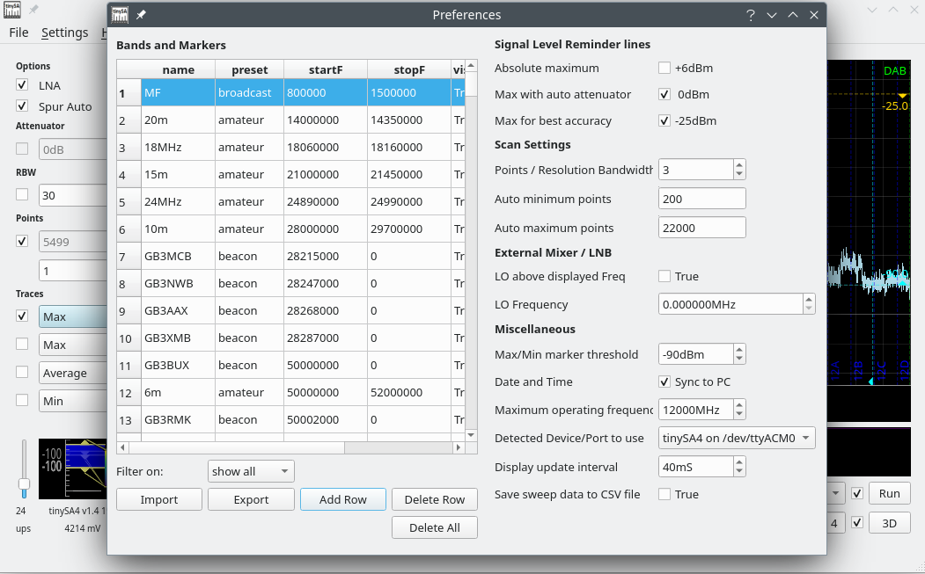Click the Auto minimum points field
Screen dimensions: 925x574
point(702,199)
